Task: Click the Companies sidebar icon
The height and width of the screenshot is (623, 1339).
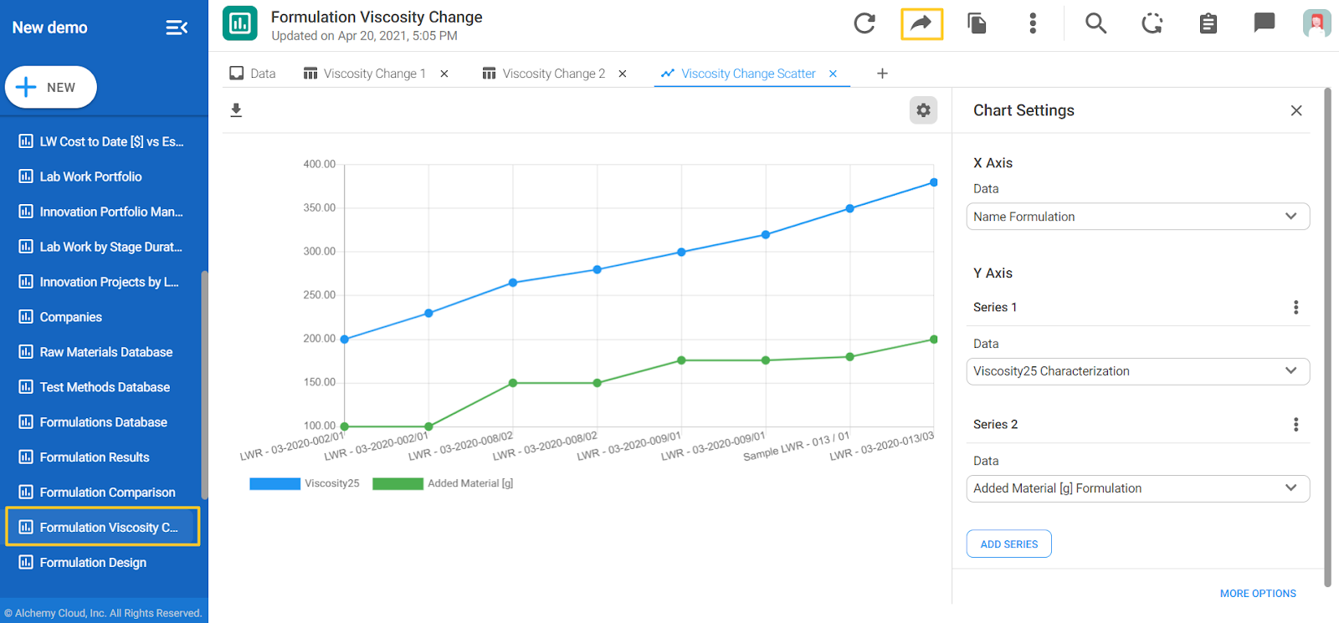Action: click(26, 317)
